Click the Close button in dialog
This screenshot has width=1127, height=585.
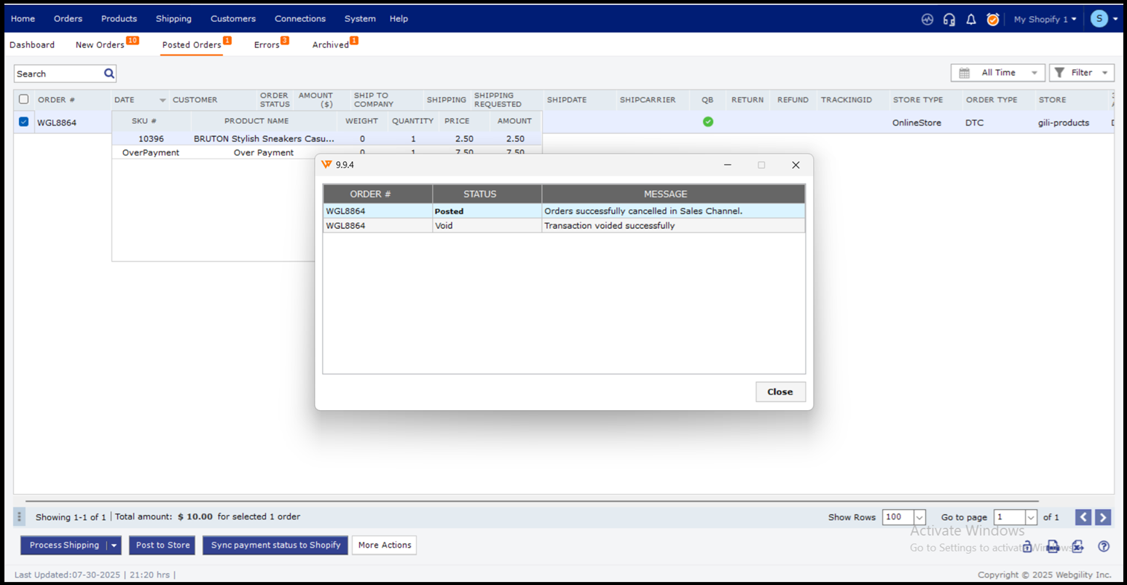(x=780, y=392)
